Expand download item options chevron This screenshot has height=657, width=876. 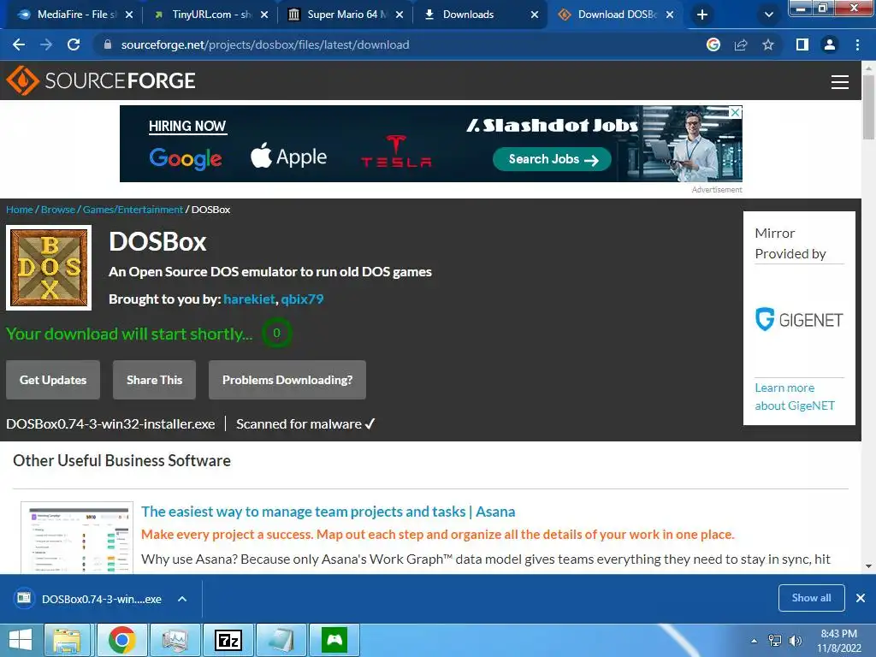point(182,599)
